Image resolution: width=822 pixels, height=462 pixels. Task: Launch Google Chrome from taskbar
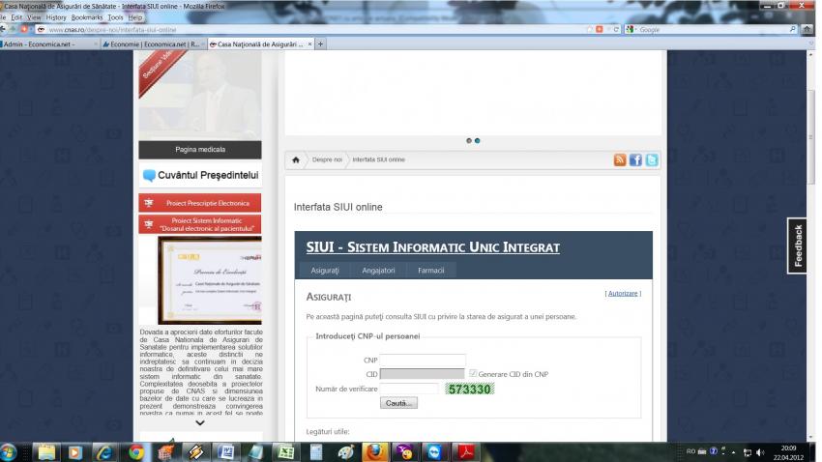(x=135, y=452)
